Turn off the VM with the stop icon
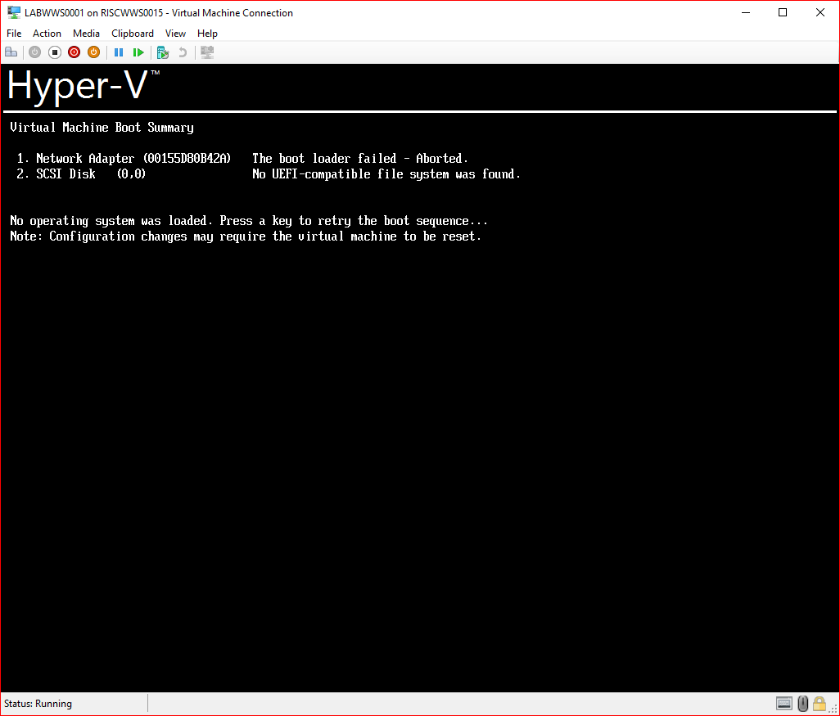The width and height of the screenshot is (840, 716). (x=55, y=52)
